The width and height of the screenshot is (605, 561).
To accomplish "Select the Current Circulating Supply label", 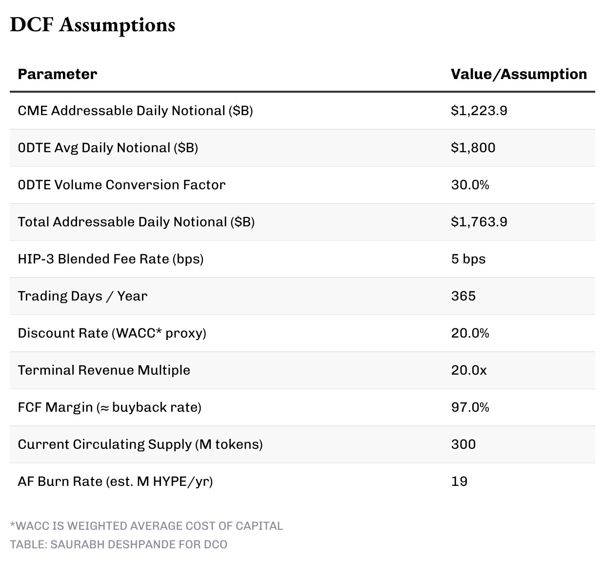I will click(x=140, y=444).
